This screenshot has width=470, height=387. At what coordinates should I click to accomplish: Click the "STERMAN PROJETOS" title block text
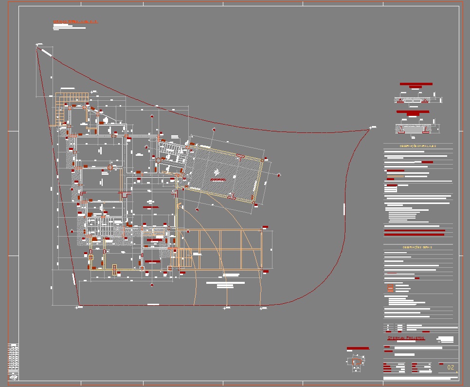(406, 338)
